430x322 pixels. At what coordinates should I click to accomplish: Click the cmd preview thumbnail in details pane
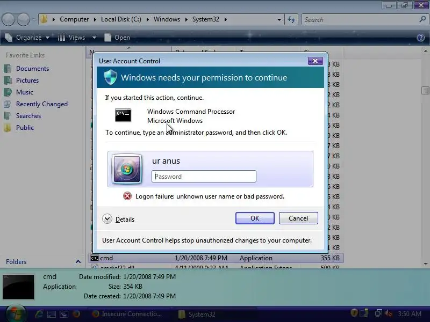(x=18, y=287)
